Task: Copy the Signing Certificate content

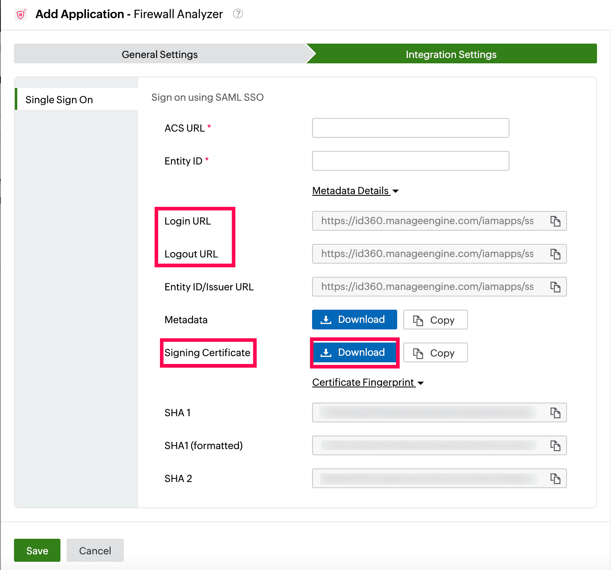Action: tap(435, 353)
